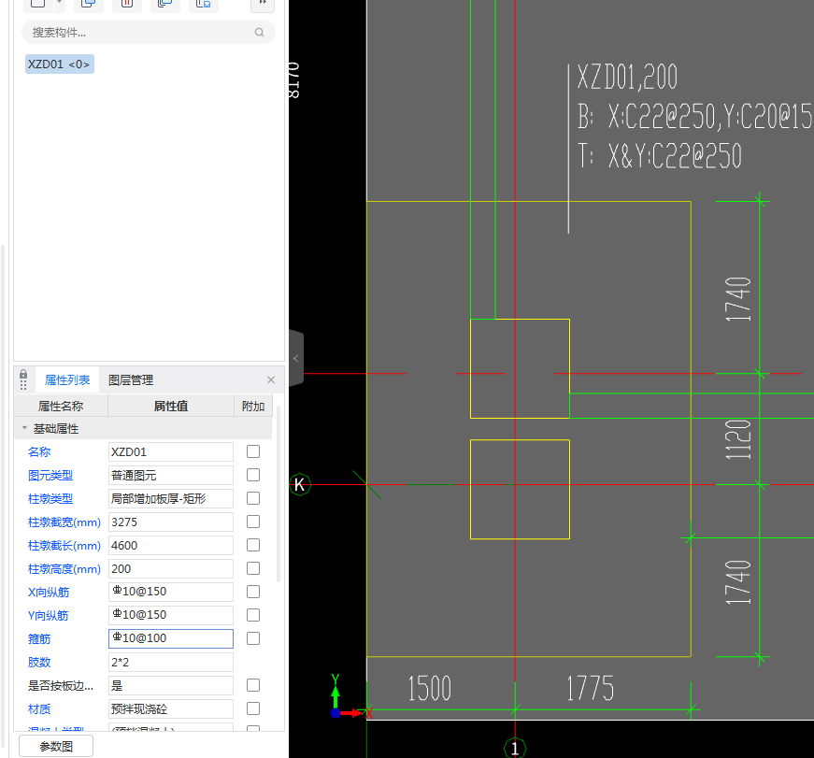Viewport: 814px width, 758px height.
Task: Open the New component dropdown arrow
Action: [60, 3]
